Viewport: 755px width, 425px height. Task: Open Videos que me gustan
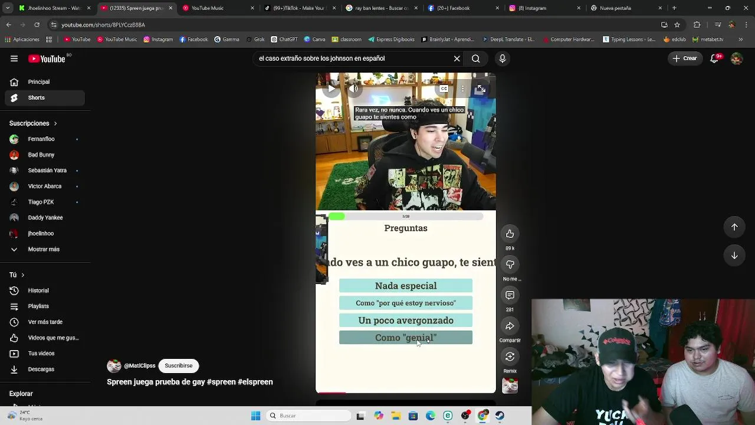(45, 338)
